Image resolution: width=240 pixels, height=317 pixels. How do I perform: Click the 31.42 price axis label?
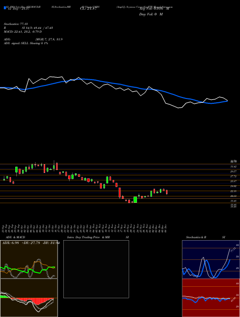[234, 167]
